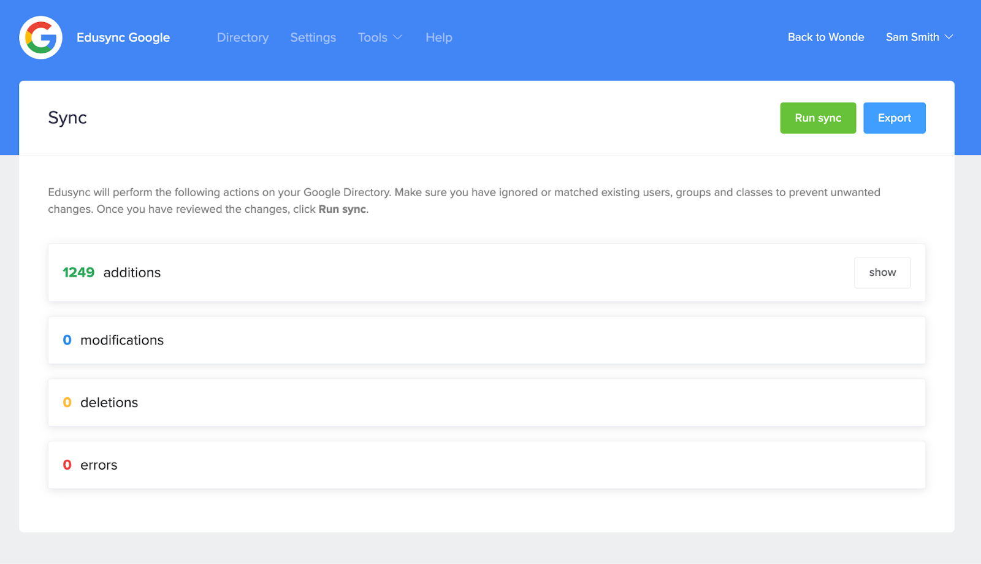Click the Export button
The image size is (981, 564).
click(x=894, y=118)
